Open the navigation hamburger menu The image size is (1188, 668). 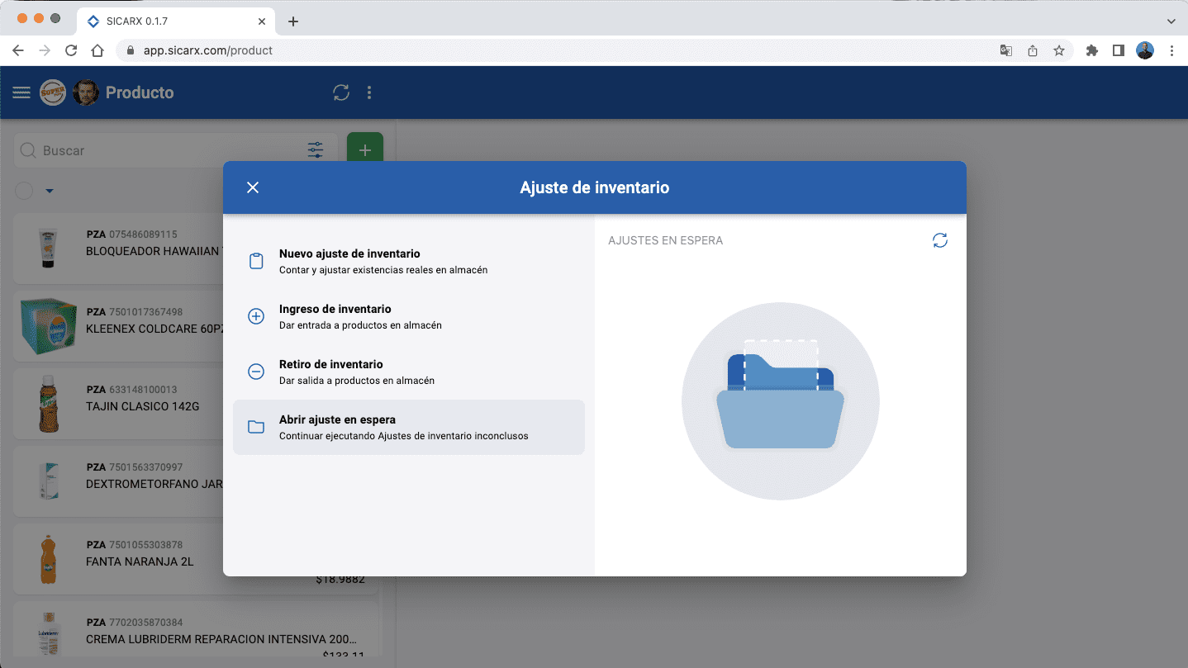[x=21, y=92]
